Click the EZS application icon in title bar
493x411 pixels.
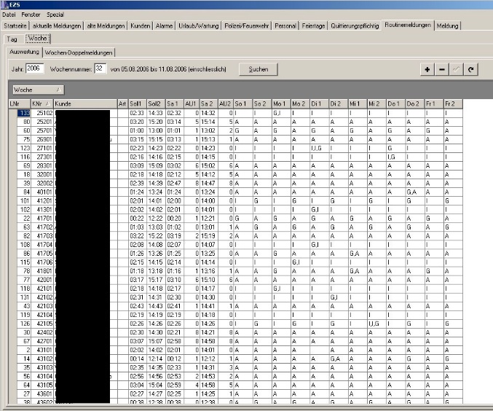tap(5, 4)
